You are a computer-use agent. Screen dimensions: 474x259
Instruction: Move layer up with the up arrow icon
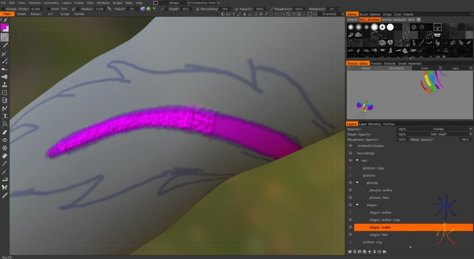click(370, 251)
